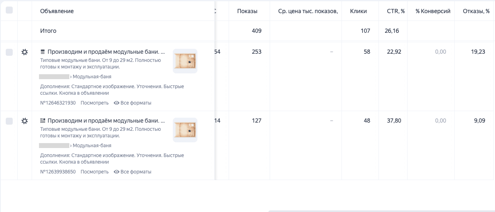Click eye icon for first ad formats

click(x=117, y=103)
